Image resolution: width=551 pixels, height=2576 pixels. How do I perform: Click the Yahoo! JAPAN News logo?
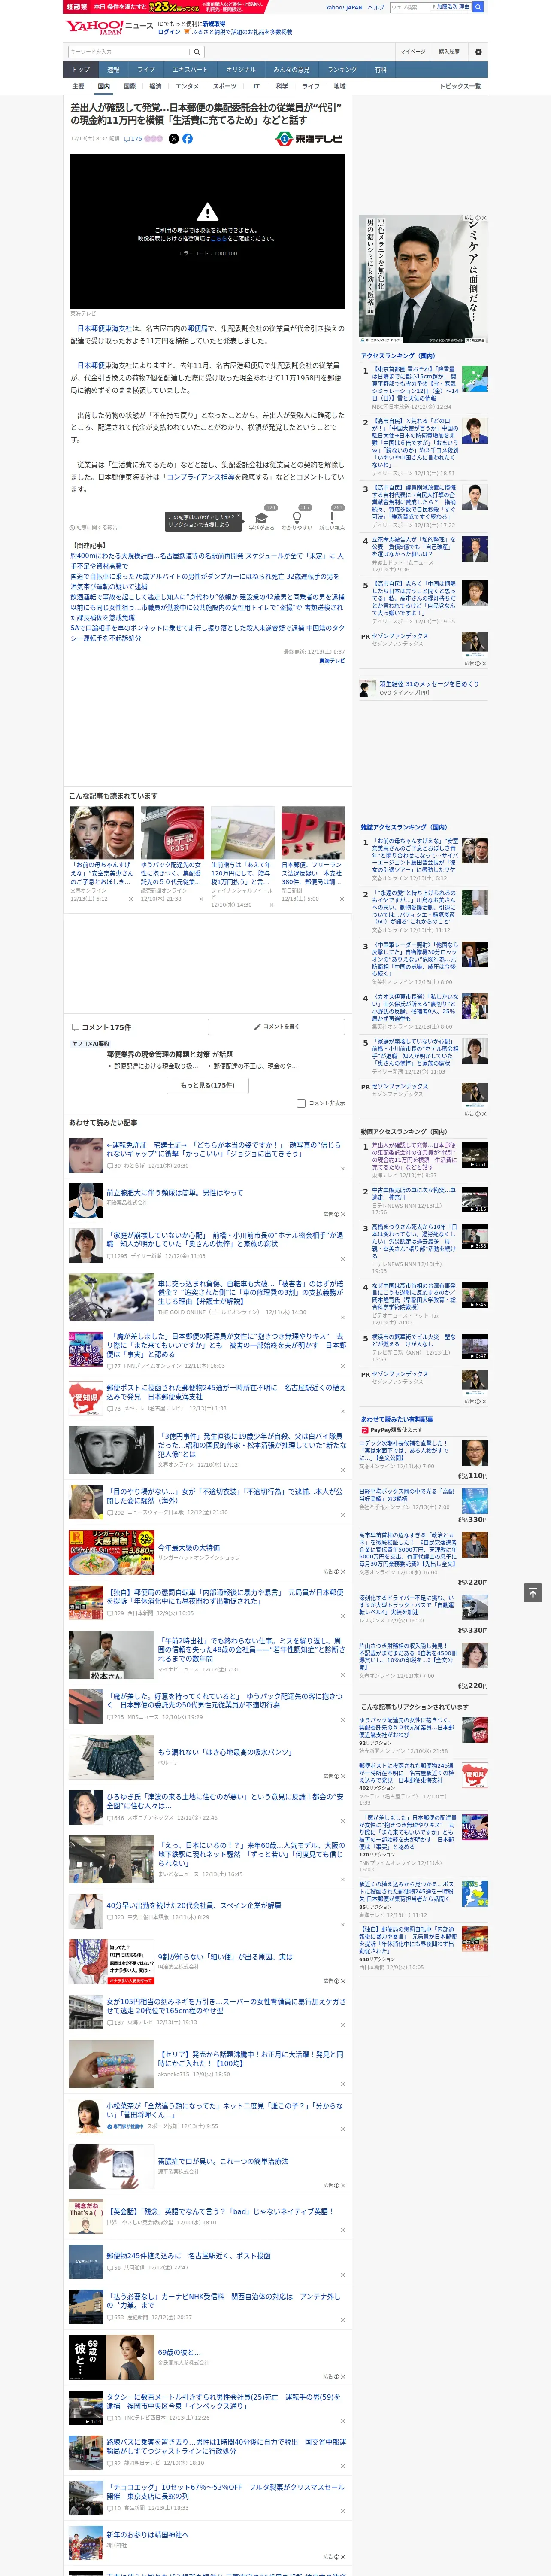tap(109, 27)
